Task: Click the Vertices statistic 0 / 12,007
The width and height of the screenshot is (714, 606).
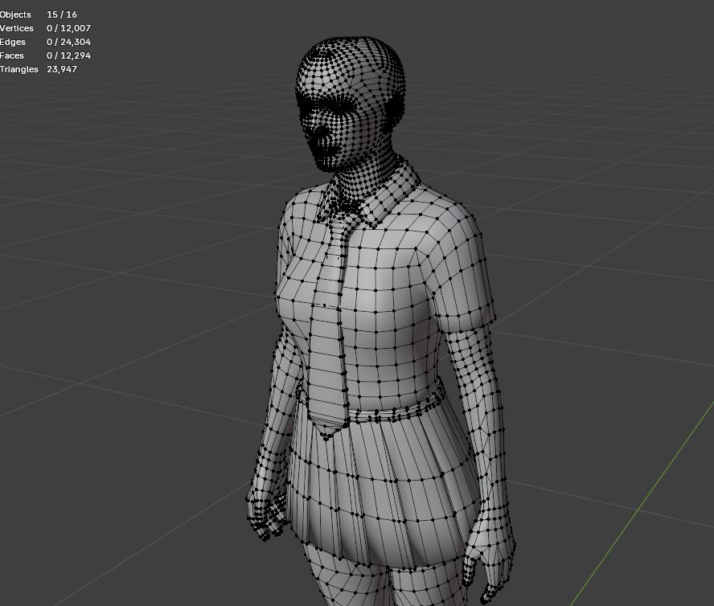Action: click(68, 28)
